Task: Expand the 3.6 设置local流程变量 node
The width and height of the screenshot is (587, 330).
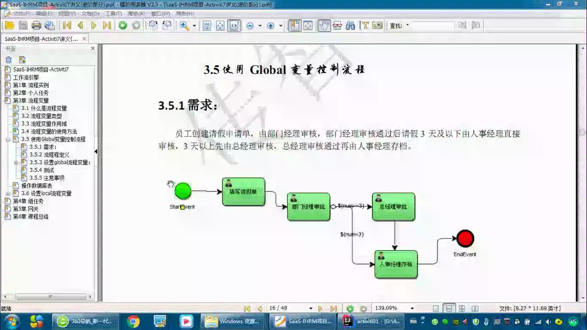Action: pyautogui.click(x=8, y=193)
